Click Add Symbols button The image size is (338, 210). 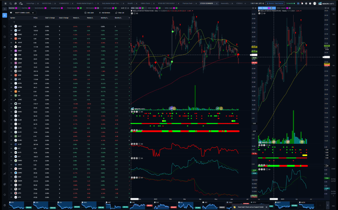[x=105, y=13]
